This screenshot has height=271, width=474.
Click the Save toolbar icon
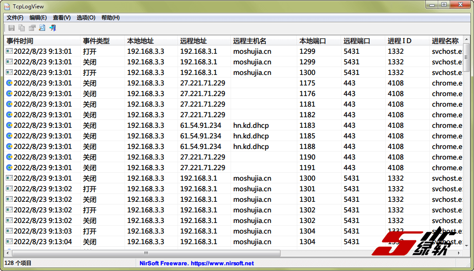tap(11, 28)
